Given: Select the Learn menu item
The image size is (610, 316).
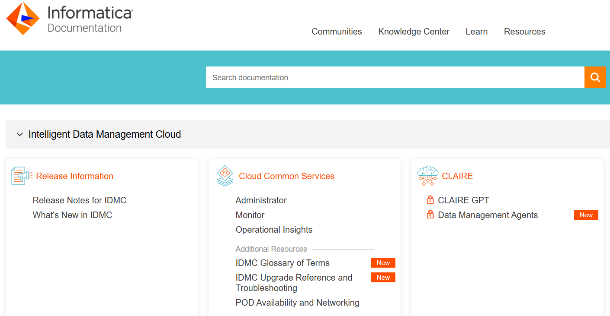Looking at the screenshot, I should (476, 31).
